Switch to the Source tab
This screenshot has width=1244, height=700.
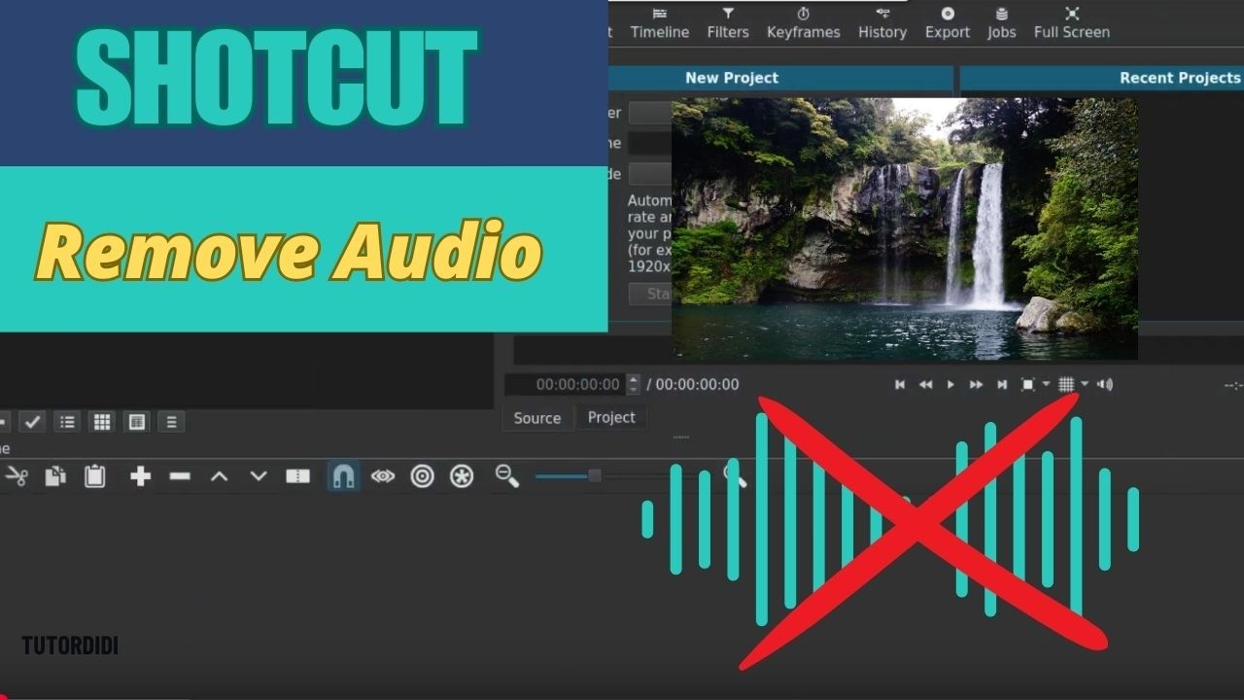[x=537, y=418]
